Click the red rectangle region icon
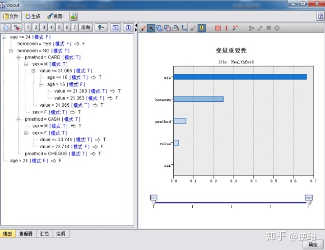Image resolution: width=325 pixels, height=250 pixels. (x=218, y=28)
